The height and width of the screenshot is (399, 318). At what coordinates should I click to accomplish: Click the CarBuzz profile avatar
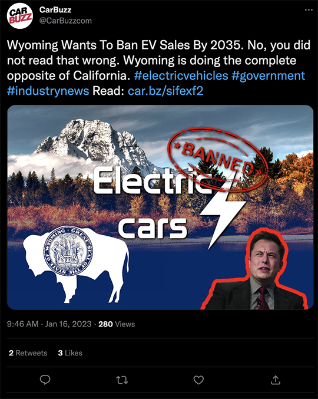pos(19,16)
